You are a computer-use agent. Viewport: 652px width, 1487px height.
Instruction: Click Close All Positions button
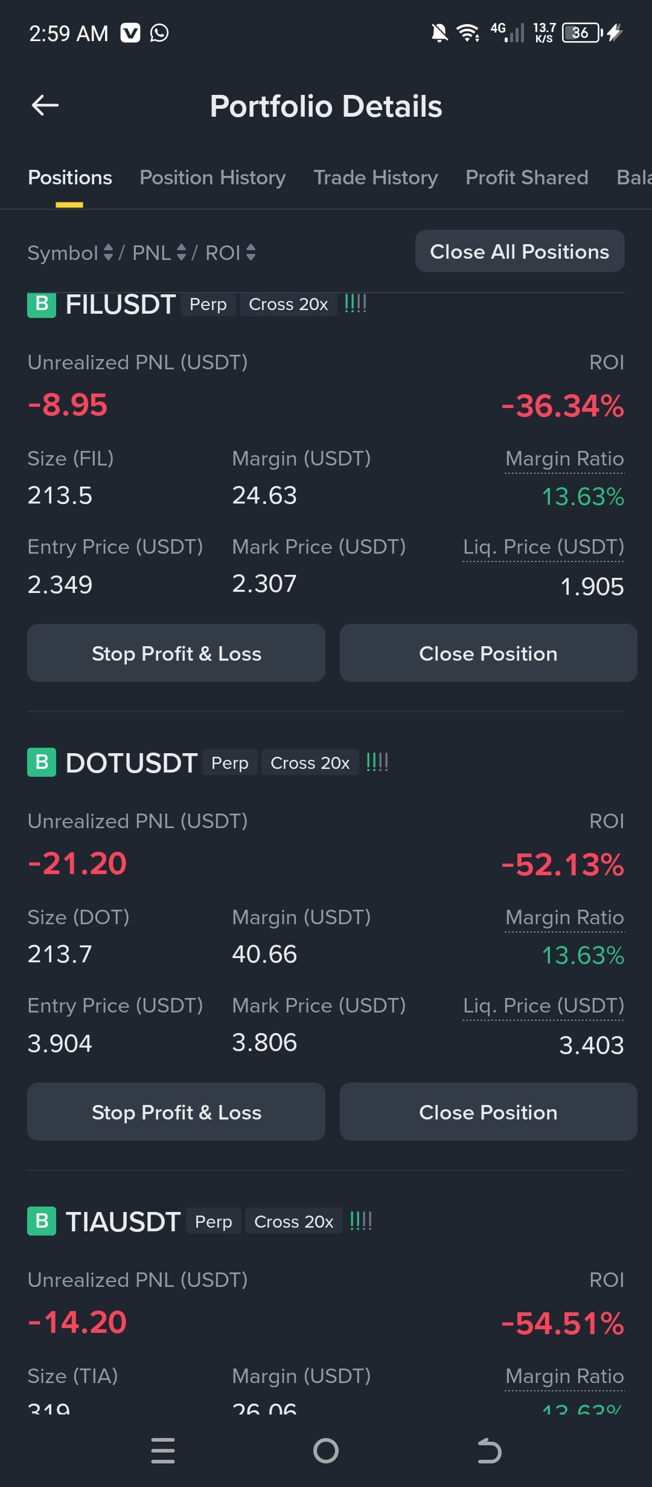[520, 251]
